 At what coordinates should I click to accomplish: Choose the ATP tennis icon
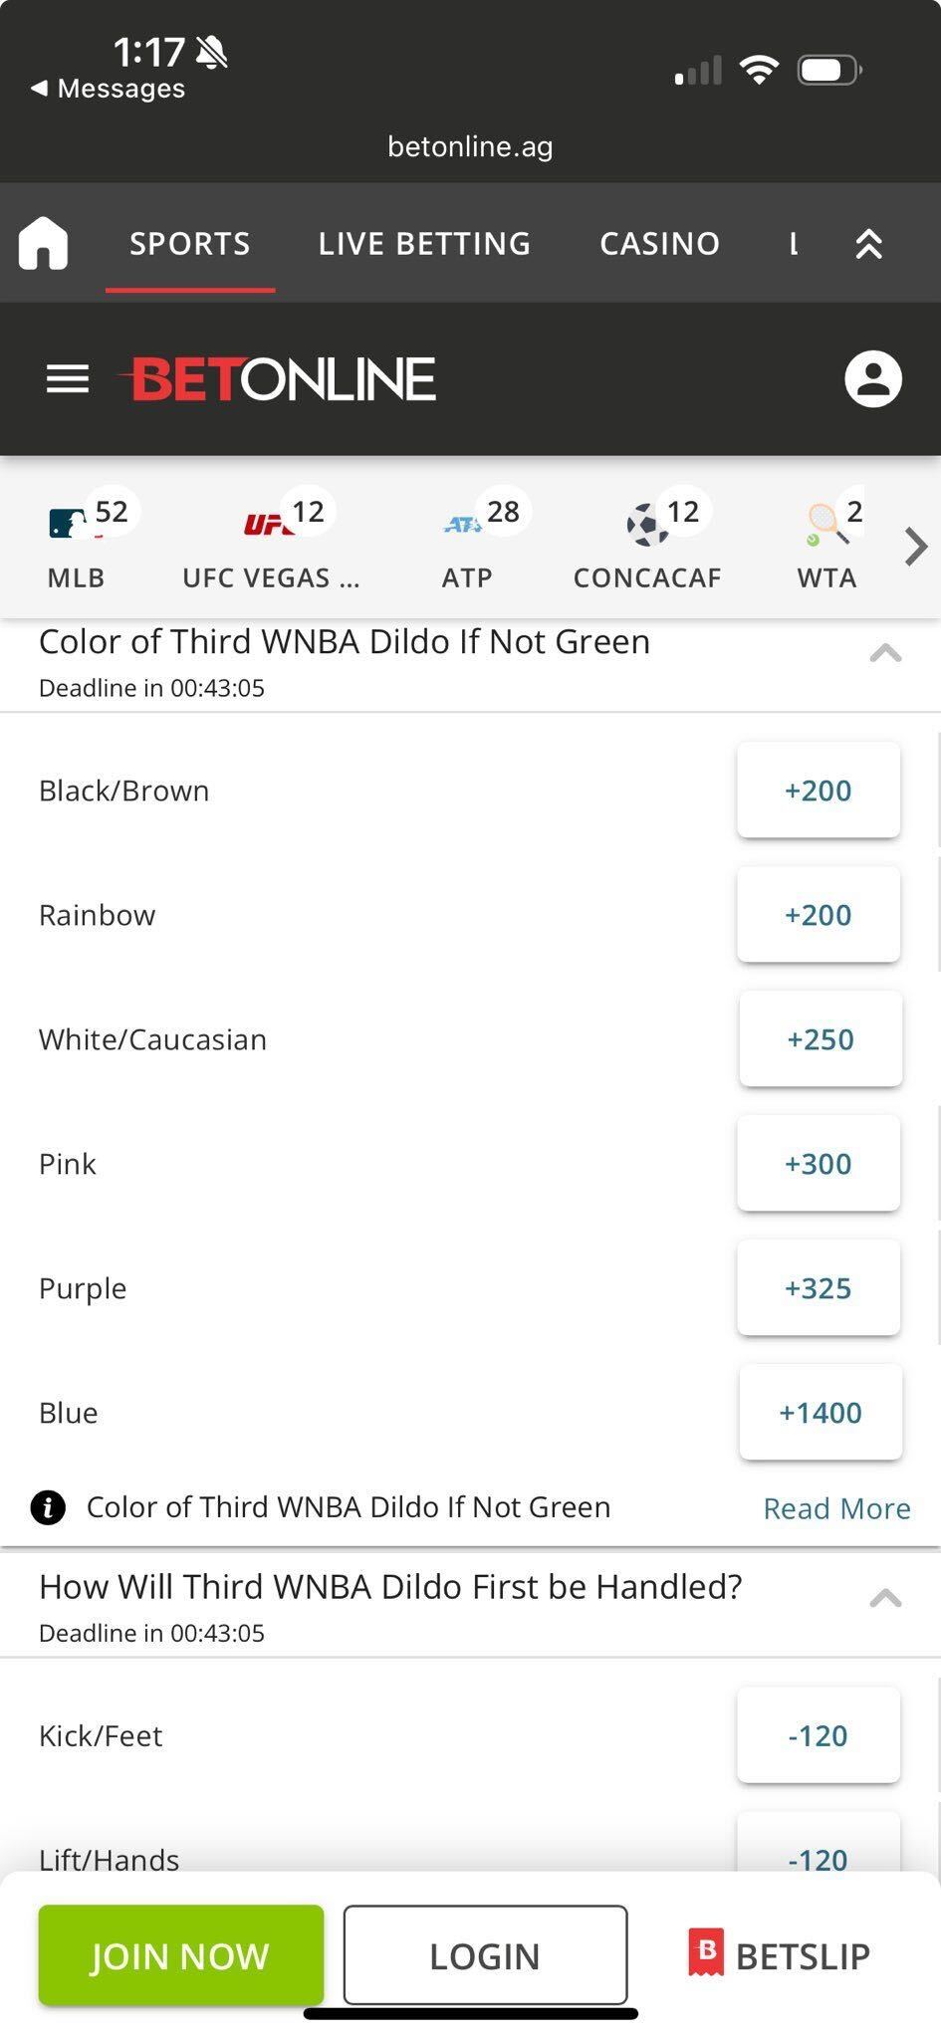point(463,523)
